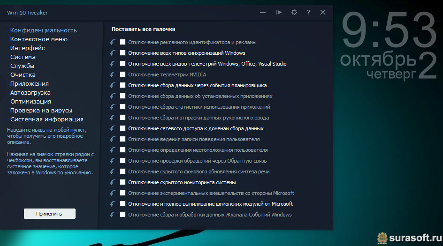
Task: Click restore arrow beside скрытого мониторинга системы
Action: [x=113, y=182]
